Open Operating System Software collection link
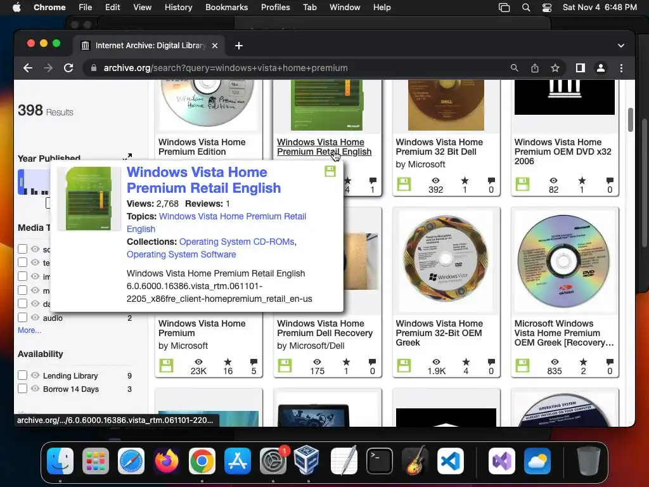The width and height of the screenshot is (649, 487). (181, 254)
